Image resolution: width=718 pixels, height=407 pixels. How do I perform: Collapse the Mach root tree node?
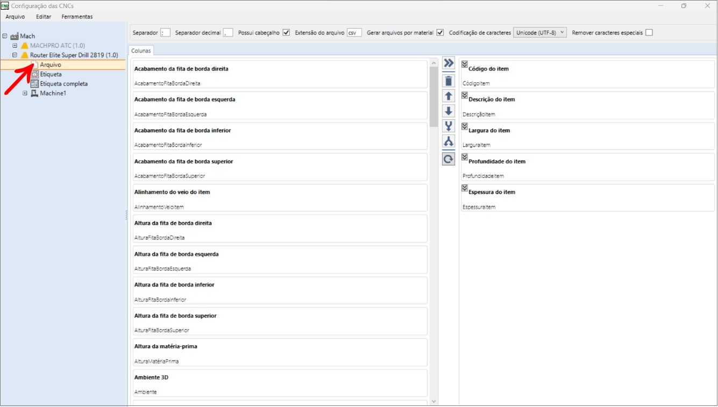5,36
